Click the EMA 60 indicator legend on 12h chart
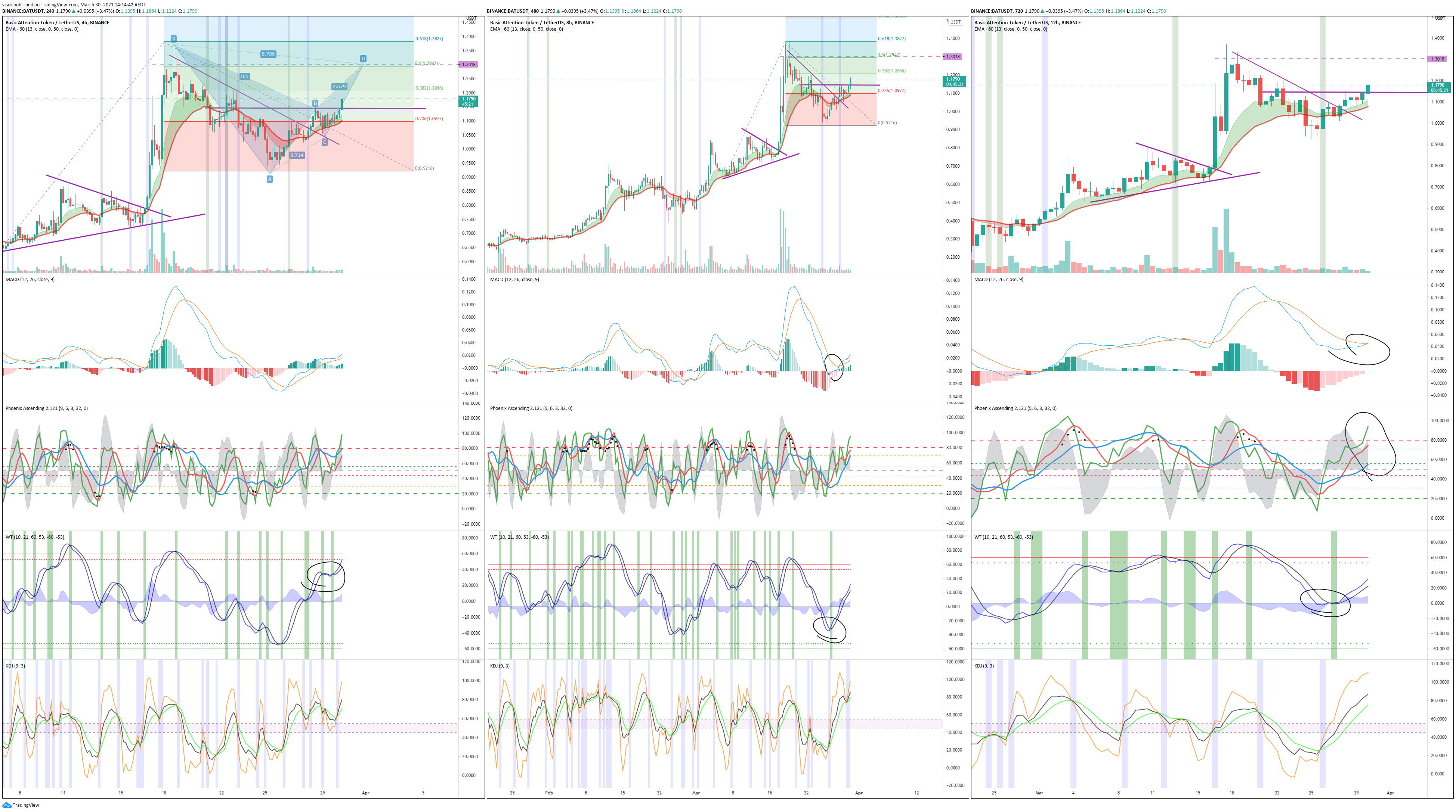 [x=1011, y=29]
